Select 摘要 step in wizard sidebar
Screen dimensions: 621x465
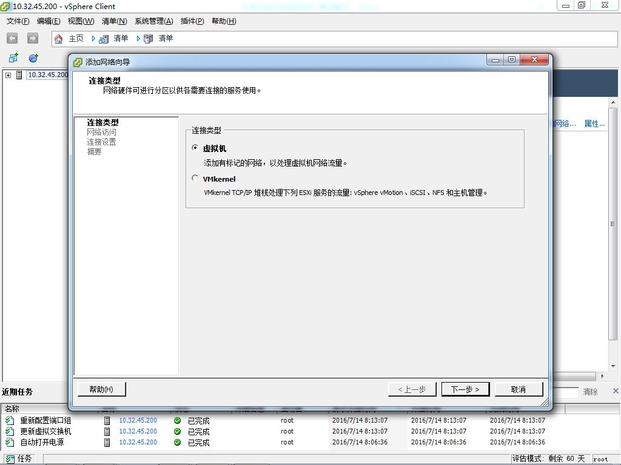tap(94, 151)
